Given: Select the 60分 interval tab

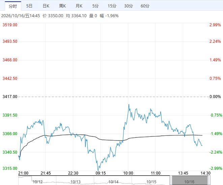Looking at the screenshot, I should click(145, 6).
